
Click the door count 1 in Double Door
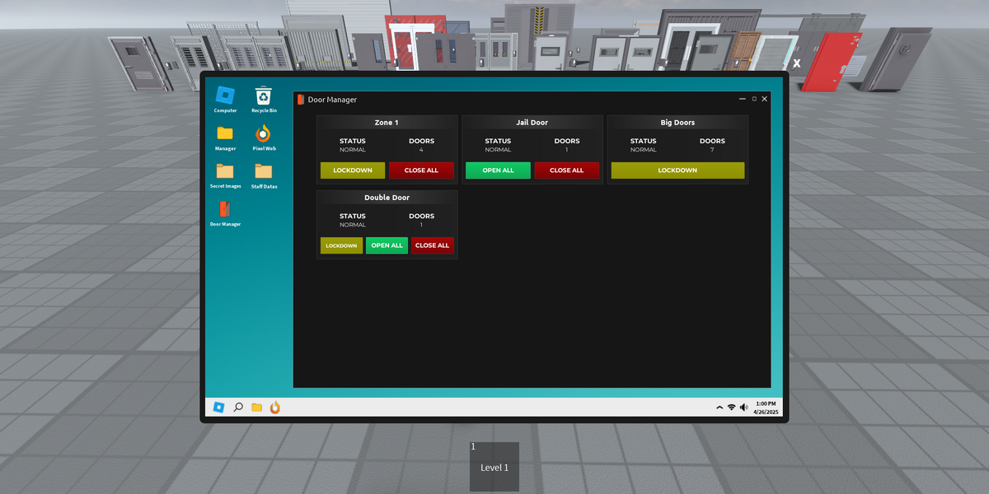[x=421, y=225]
